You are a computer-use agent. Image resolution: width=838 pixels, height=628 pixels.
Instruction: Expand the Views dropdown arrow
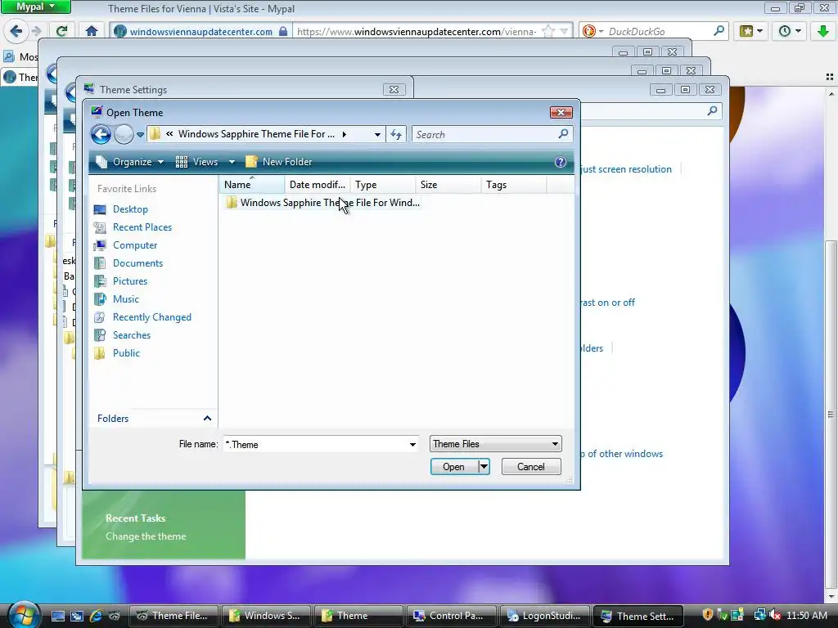232,162
